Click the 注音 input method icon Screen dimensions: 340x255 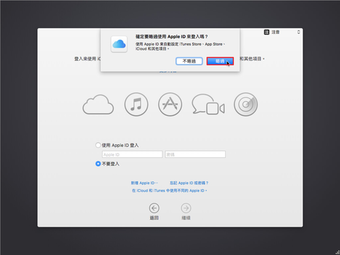click(x=267, y=32)
